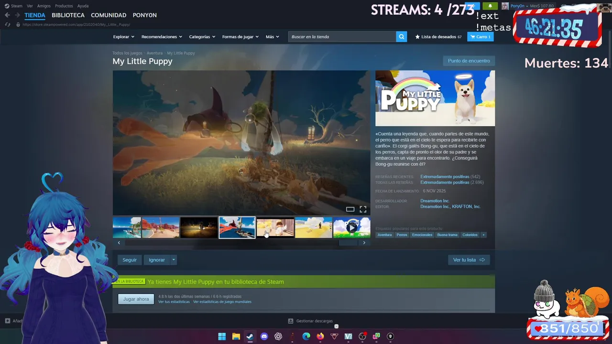Viewport: 612px width, 344px height.
Task: Click Todos los juegos breadcrumb
Action: [x=127, y=53]
